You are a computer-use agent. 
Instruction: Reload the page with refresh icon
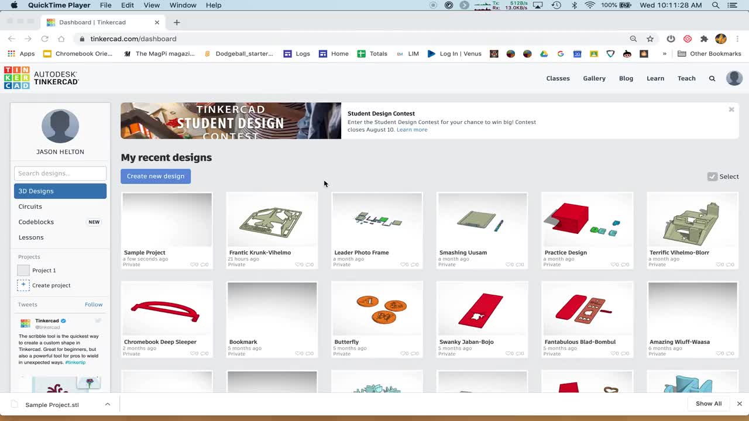[x=44, y=39]
